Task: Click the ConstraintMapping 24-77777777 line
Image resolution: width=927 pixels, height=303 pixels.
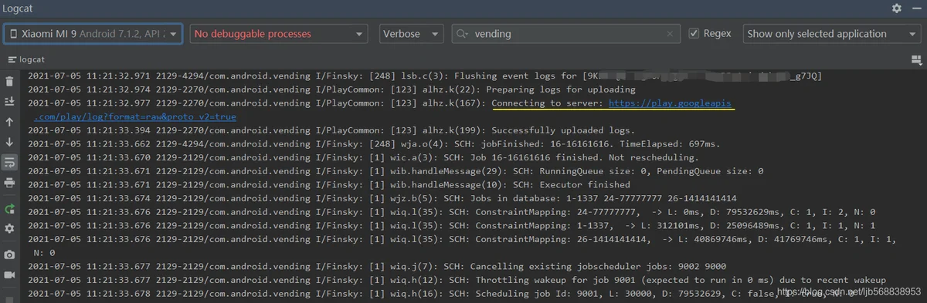Action: point(452,211)
